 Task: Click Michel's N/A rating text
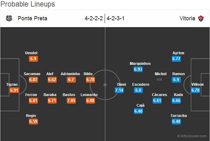(159, 80)
